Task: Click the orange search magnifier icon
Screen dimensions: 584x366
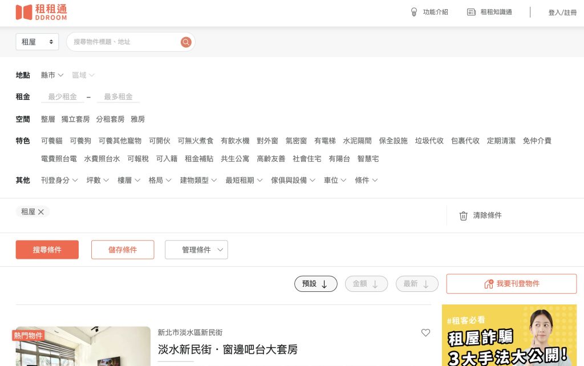Action: pos(186,42)
